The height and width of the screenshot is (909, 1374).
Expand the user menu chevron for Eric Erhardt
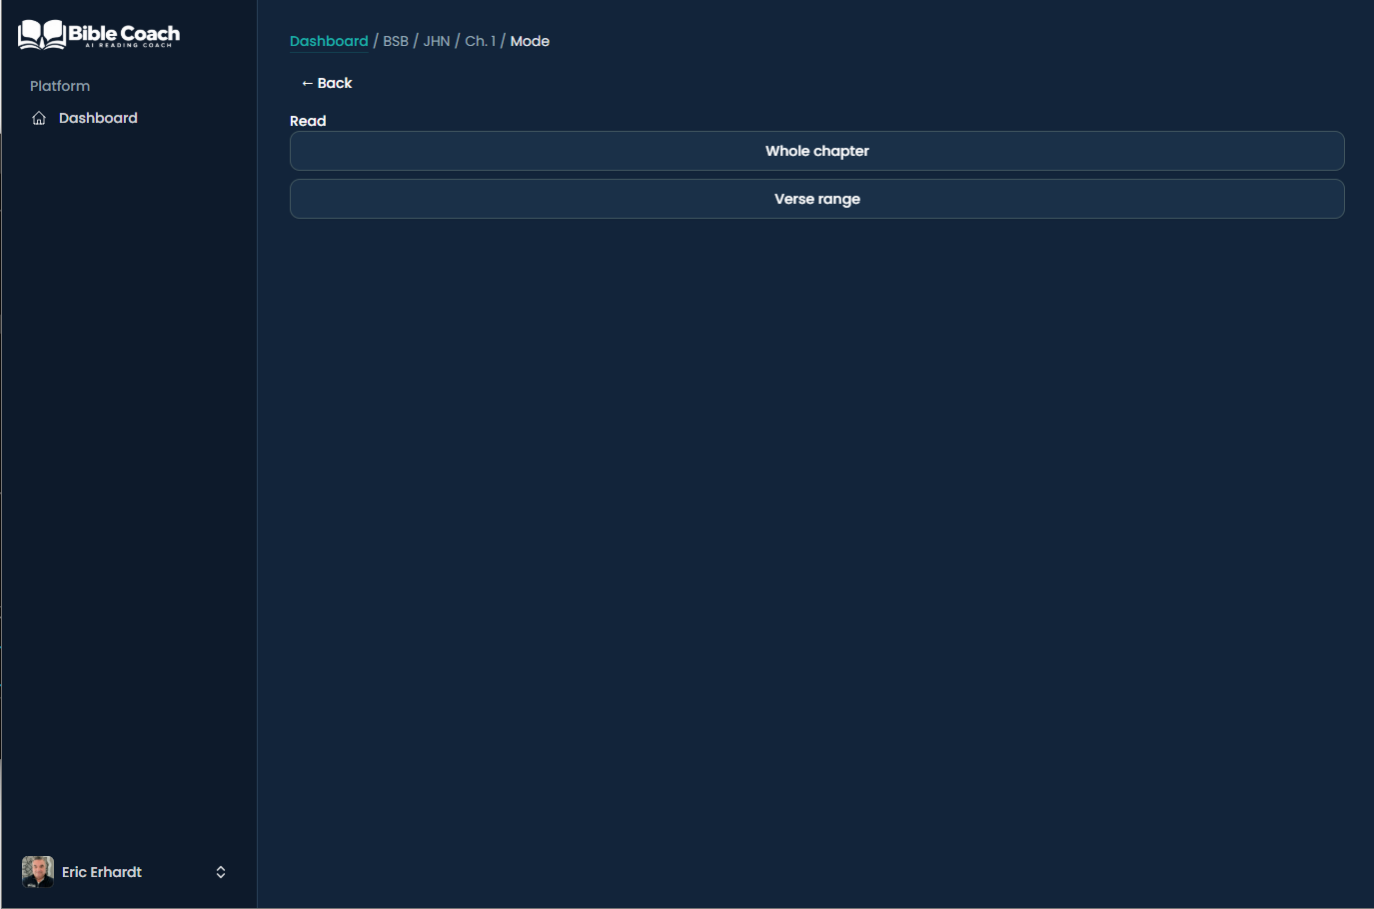(221, 872)
